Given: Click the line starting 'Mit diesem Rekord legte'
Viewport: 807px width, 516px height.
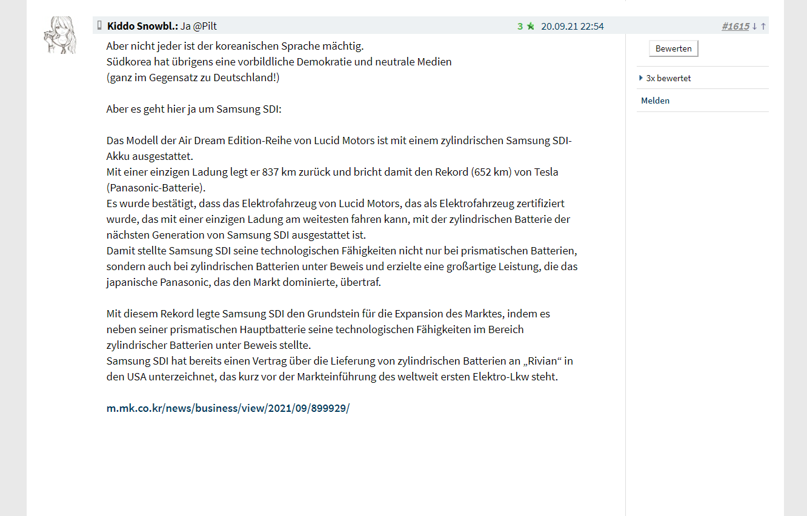Looking at the screenshot, I should (x=328, y=314).
